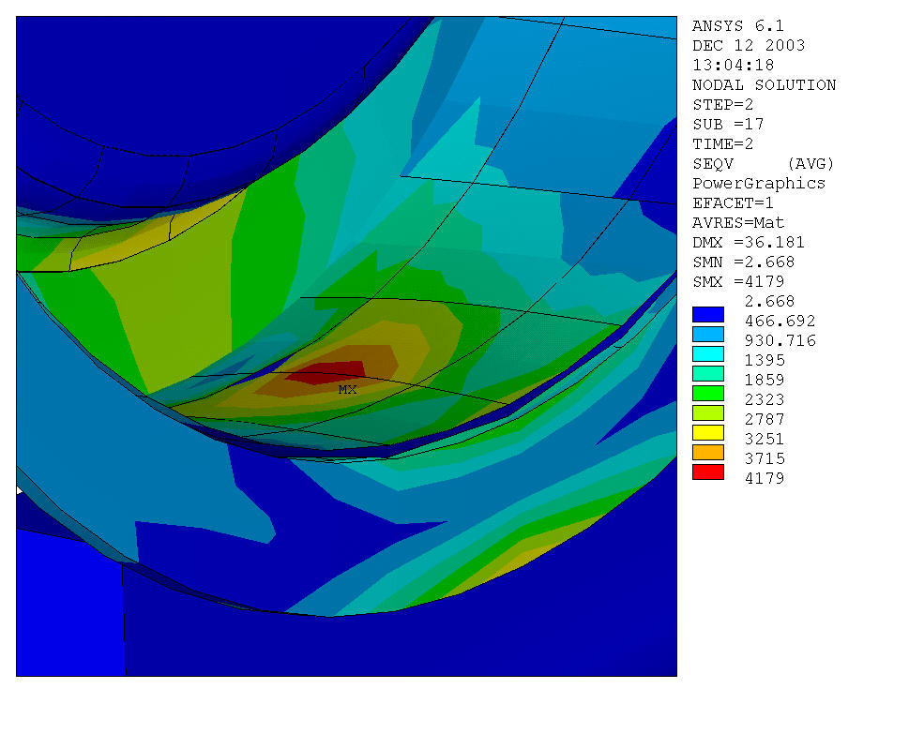Click the 'AVRES=Mat' text

pos(738,223)
